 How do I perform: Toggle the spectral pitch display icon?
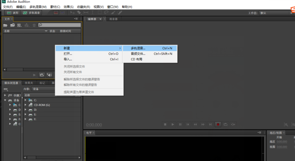coord(63,13)
